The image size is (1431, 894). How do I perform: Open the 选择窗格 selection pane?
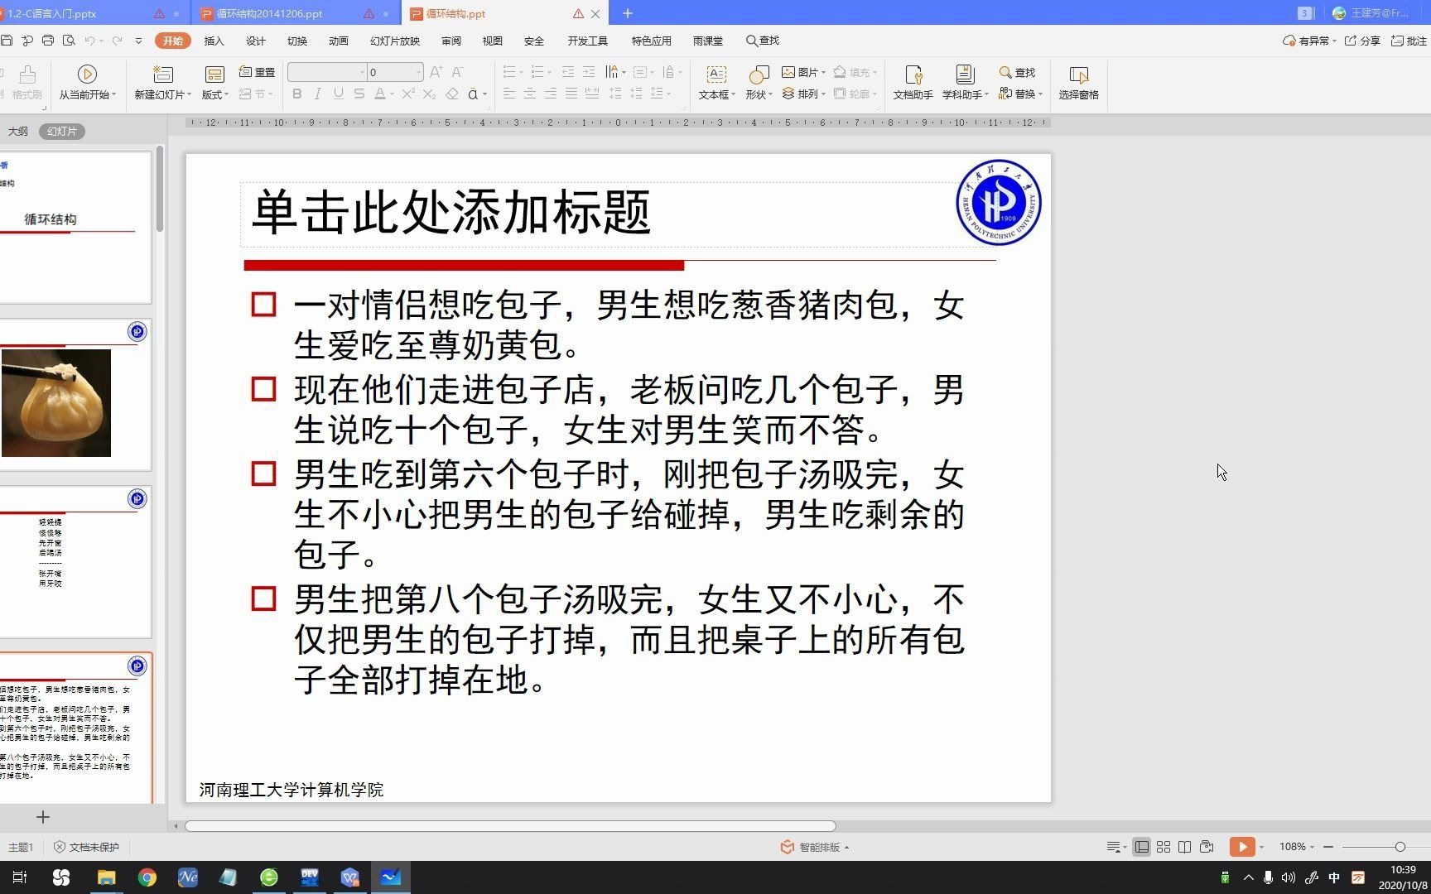coord(1078,83)
